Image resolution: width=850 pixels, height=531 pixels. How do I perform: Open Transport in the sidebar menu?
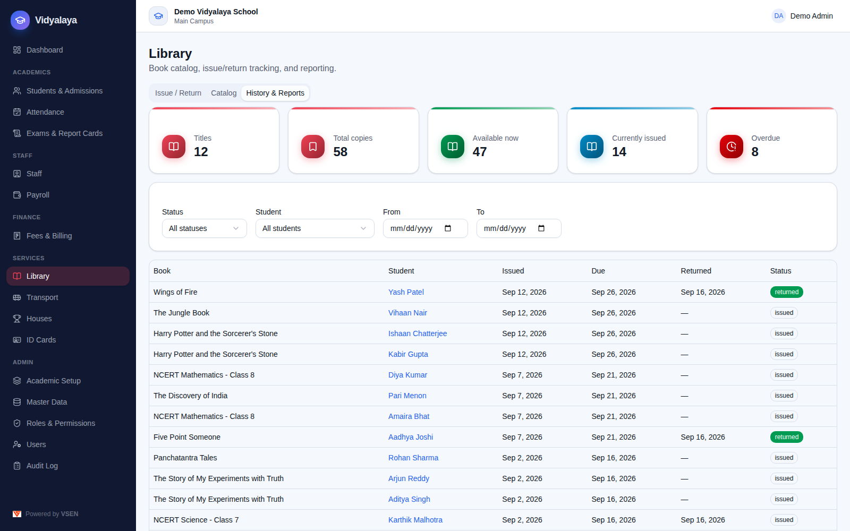click(68, 297)
